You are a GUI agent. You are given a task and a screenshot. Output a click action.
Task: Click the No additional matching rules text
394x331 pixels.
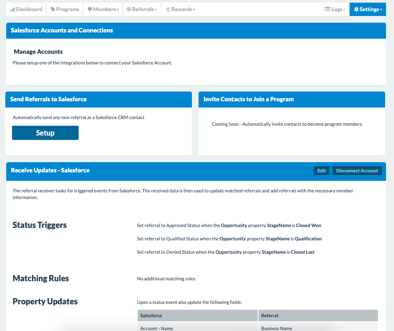166,279
